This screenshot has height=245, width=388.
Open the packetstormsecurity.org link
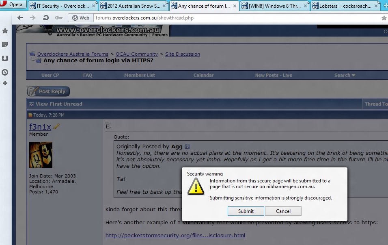(x=175, y=235)
